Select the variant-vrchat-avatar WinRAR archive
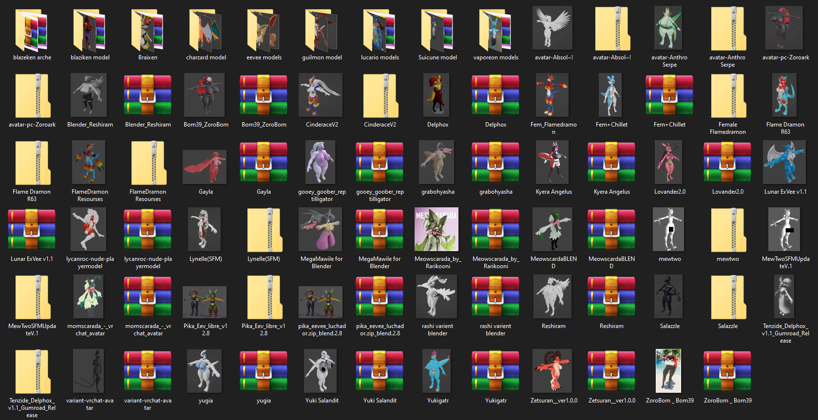 [x=148, y=371]
